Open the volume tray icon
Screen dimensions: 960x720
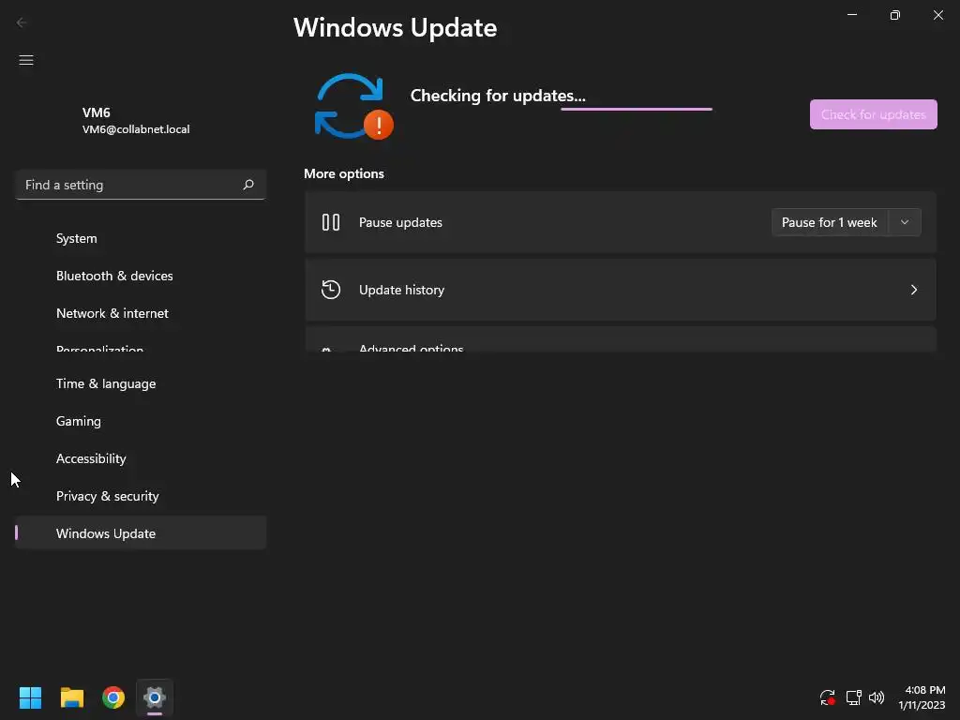pyautogui.click(x=877, y=697)
